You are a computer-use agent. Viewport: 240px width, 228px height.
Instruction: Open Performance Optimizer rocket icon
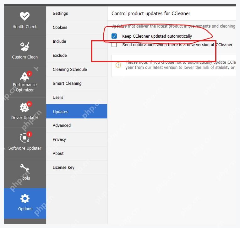click(25, 77)
